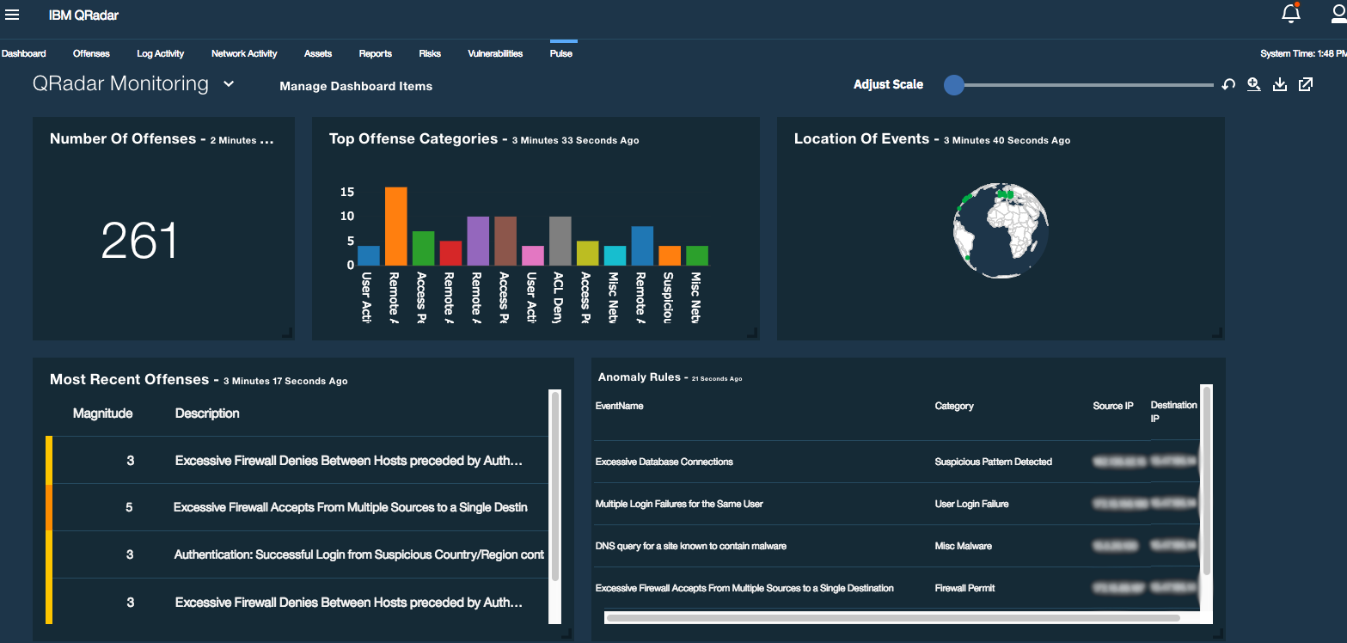The height and width of the screenshot is (643, 1347).
Task: Click the Anomaly Rules horizontal scrollbar
Action: click(894, 616)
